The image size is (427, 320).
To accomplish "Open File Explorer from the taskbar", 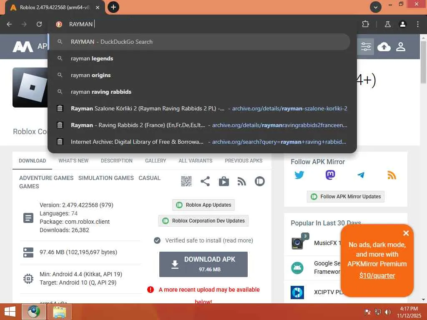I will [60, 312].
